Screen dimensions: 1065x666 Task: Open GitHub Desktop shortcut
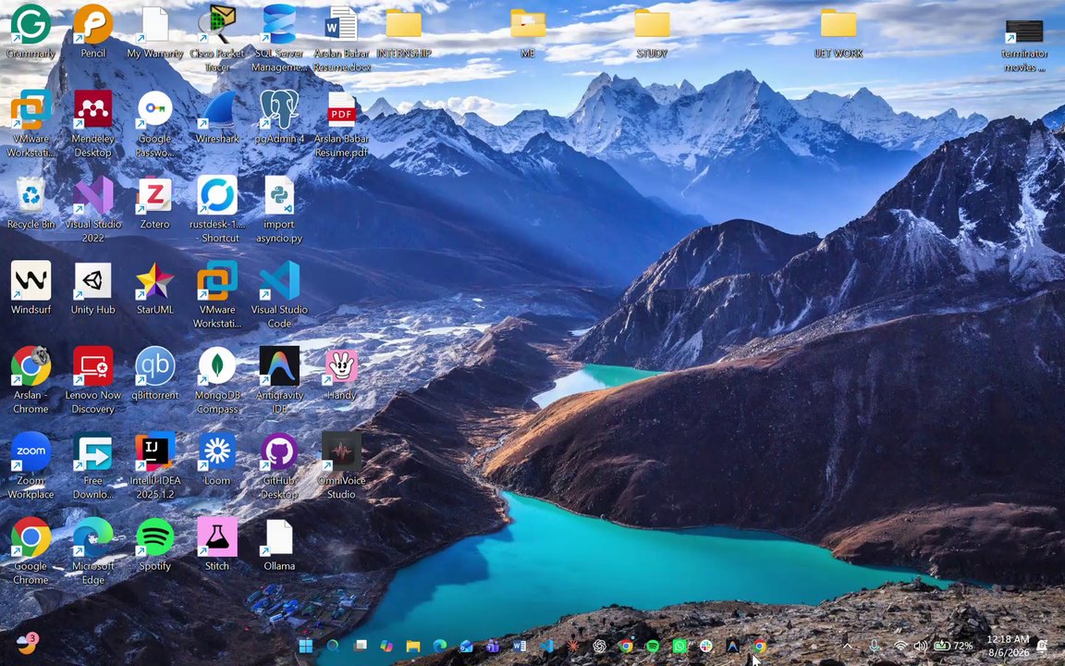[279, 451]
